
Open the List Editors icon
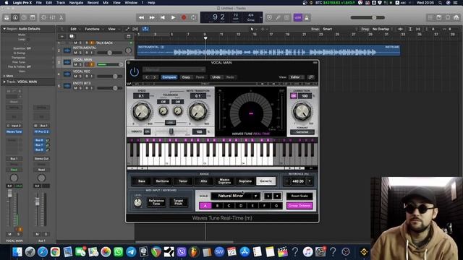(x=430, y=17)
